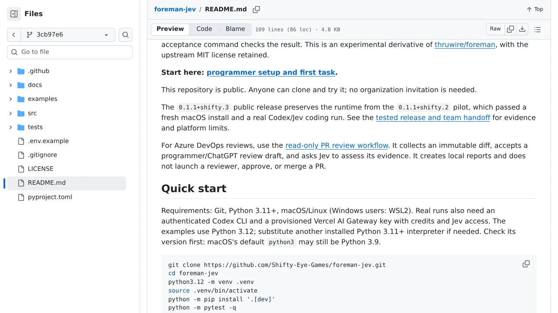This screenshot has height=313, width=558.
Task: Copy the README.md file path
Action: [256, 10]
